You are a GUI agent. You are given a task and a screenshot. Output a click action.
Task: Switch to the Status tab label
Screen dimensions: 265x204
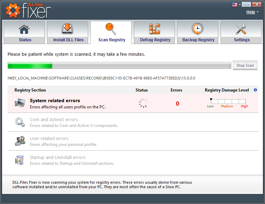[x=25, y=40]
